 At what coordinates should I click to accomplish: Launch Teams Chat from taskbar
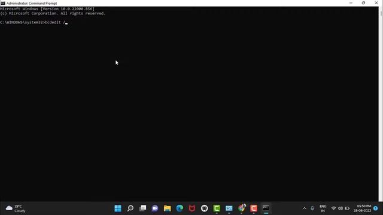(x=155, y=208)
